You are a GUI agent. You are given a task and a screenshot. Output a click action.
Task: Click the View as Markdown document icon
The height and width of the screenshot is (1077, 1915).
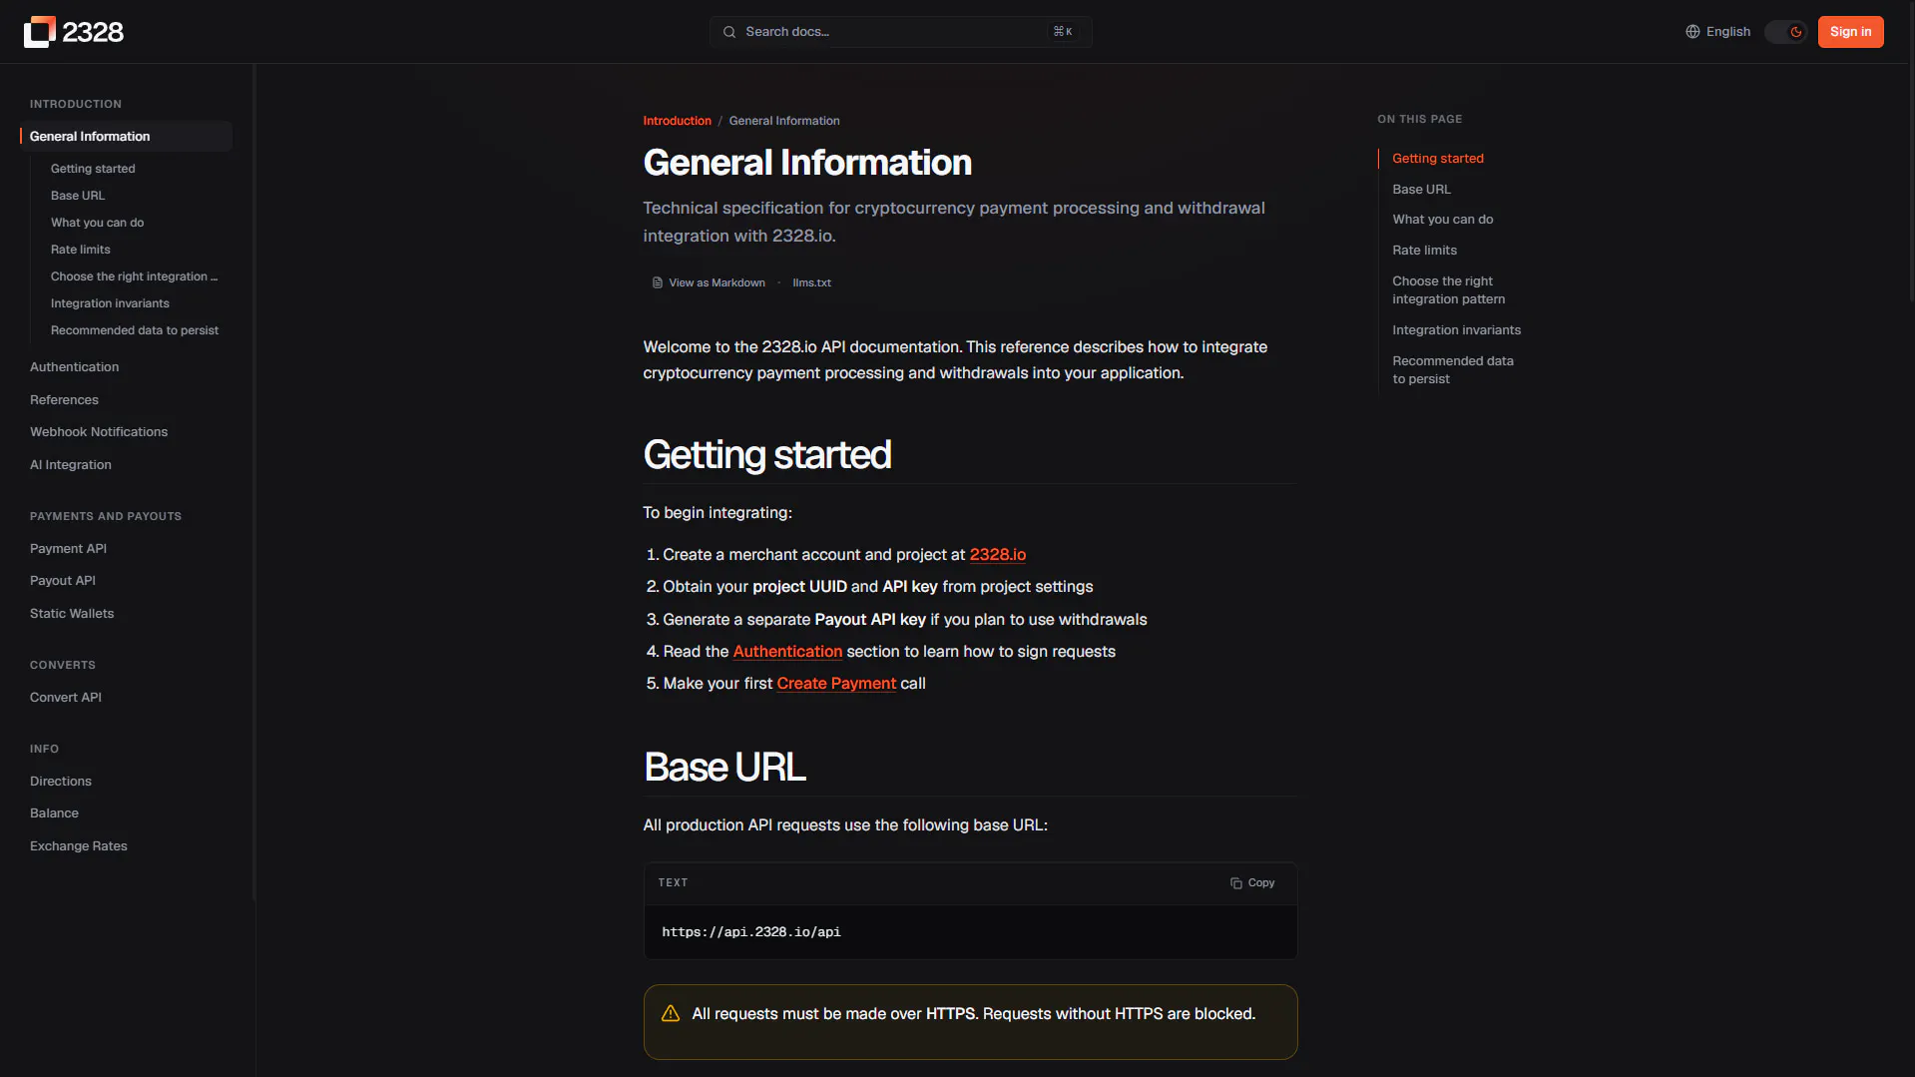tap(657, 283)
